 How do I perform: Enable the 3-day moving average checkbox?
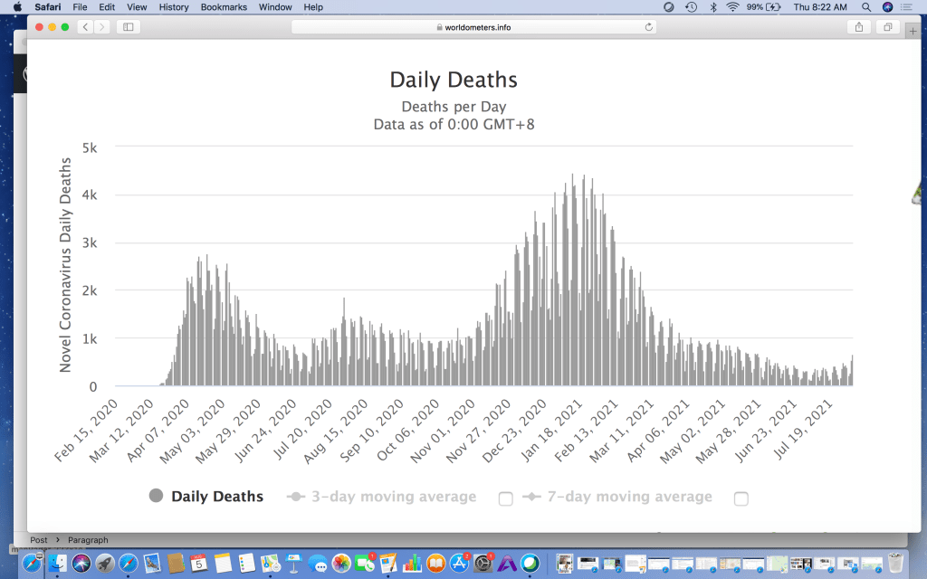pyautogui.click(x=505, y=498)
